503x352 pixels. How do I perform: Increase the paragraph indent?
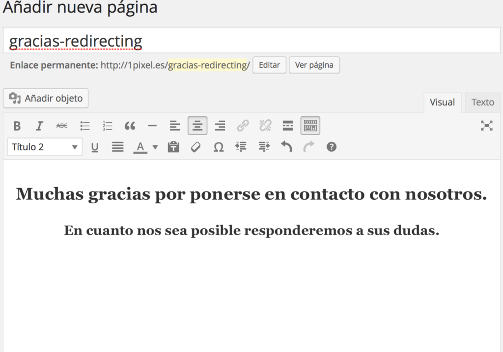click(x=264, y=147)
